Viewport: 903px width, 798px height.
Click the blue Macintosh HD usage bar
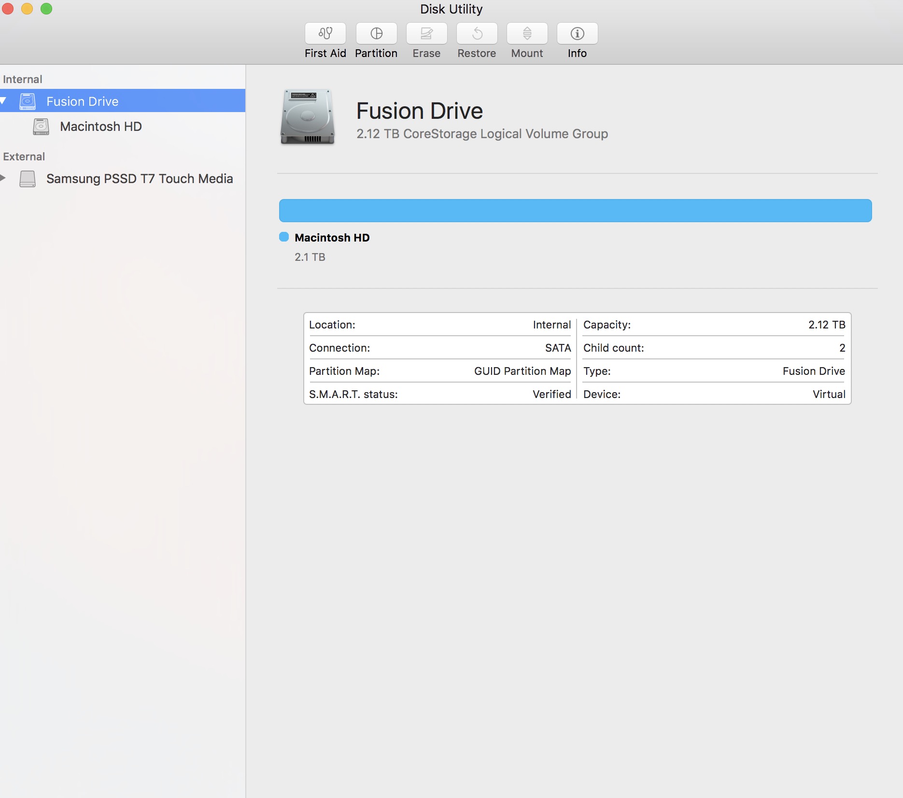pos(575,211)
